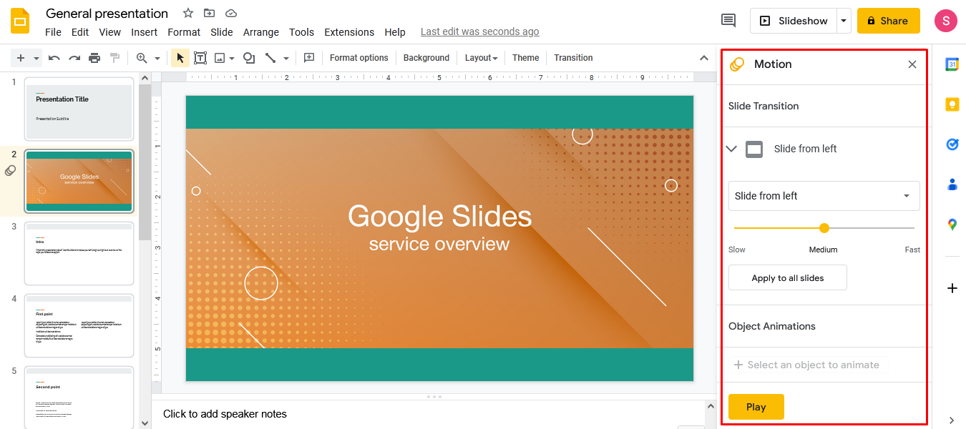Open the Insert shape tool
The height and width of the screenshot is (429, 966).
(x=249, y=57)
